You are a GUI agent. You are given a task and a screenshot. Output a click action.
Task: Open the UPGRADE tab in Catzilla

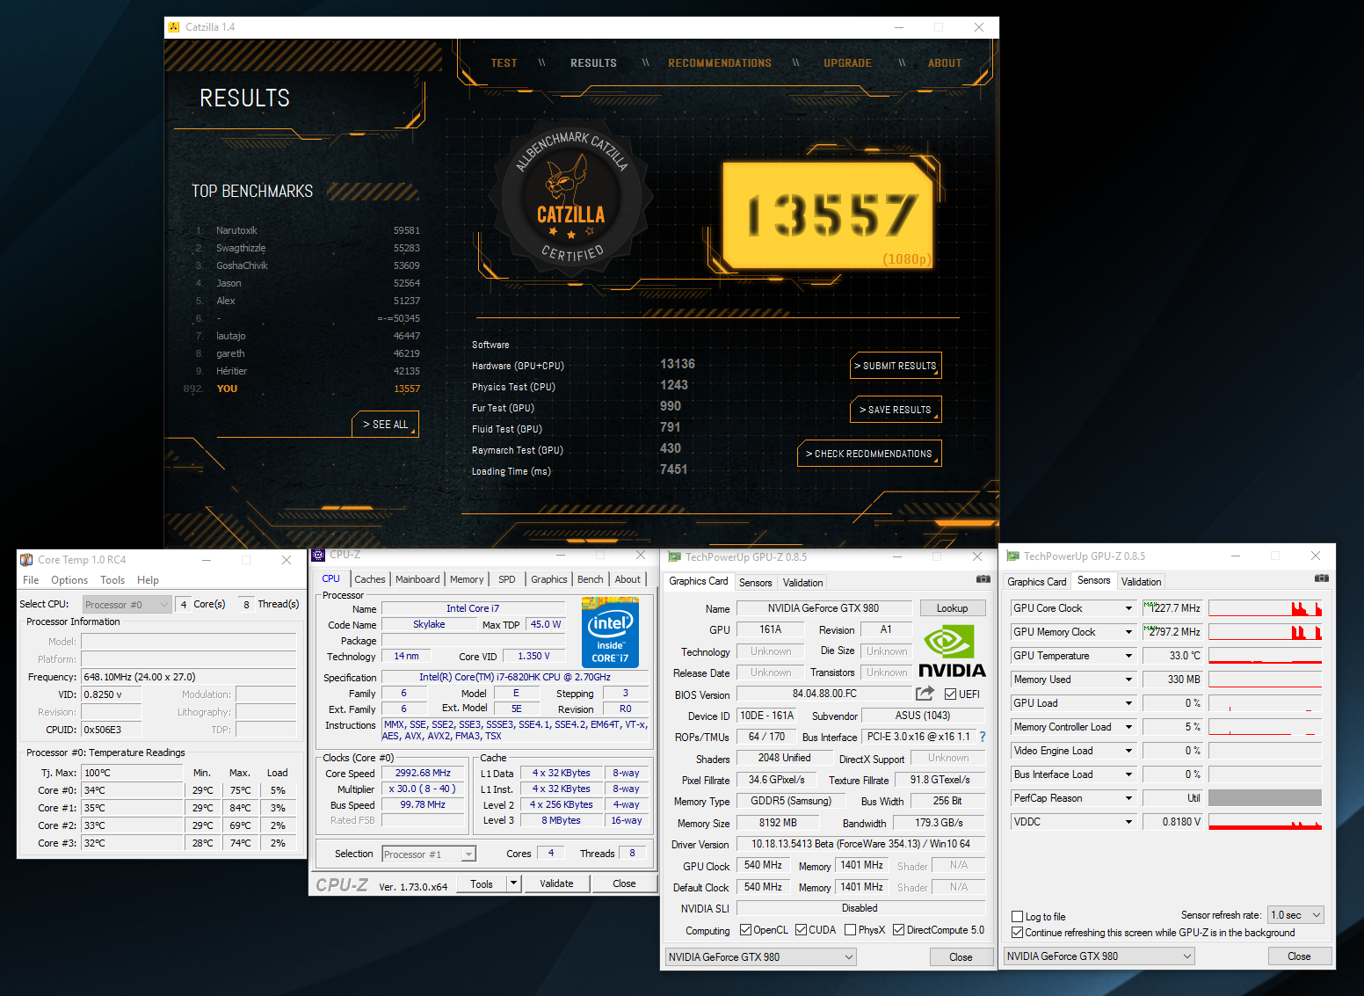click(x=847, y=63)
